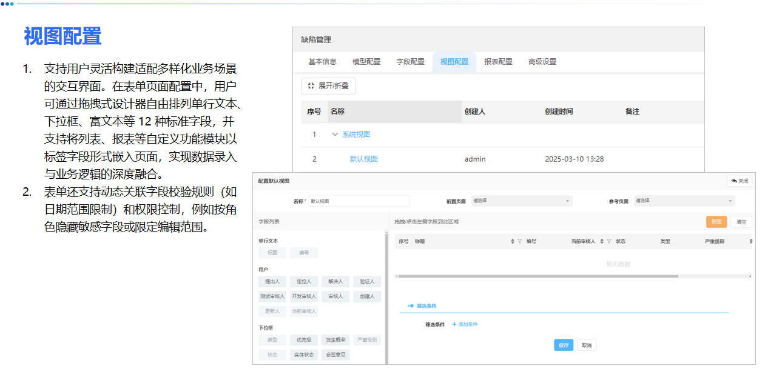This screenshot has width=765, height=377.
Task: Sort the 当前审核人 column
Action: pyautogui.click(x=603, y=242)
